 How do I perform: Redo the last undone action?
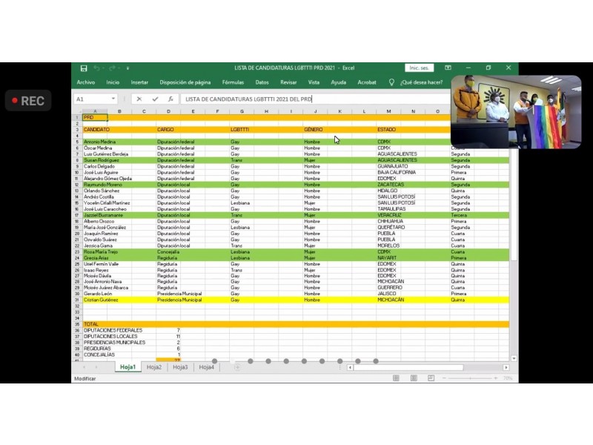tap(112, 68)
